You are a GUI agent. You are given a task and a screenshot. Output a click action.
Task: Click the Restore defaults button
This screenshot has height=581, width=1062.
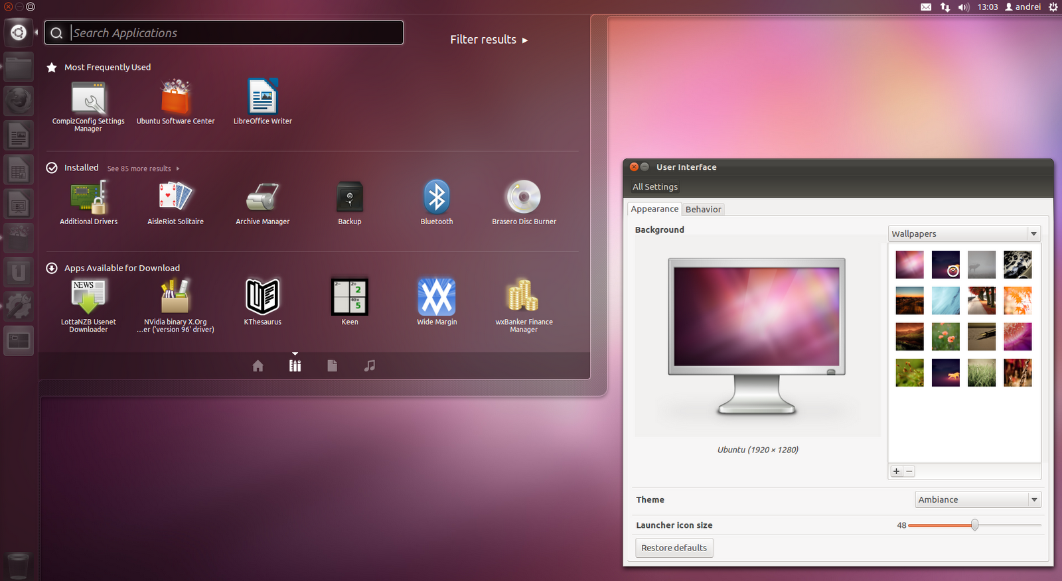coord(674,548)
